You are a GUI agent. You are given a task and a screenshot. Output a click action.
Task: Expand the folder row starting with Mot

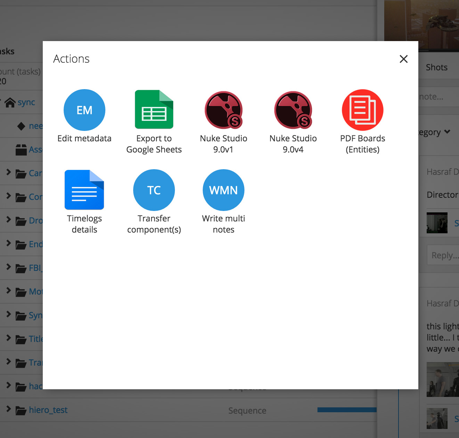pos(9,291)
